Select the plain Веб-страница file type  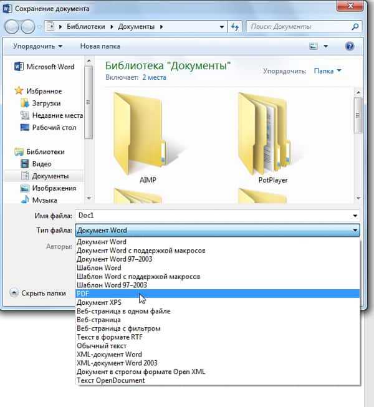click(218, 320)
